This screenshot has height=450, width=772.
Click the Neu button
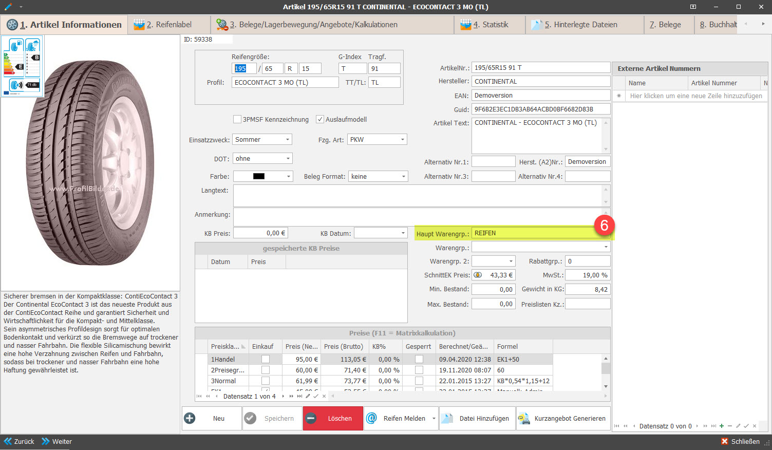[212, 418]
